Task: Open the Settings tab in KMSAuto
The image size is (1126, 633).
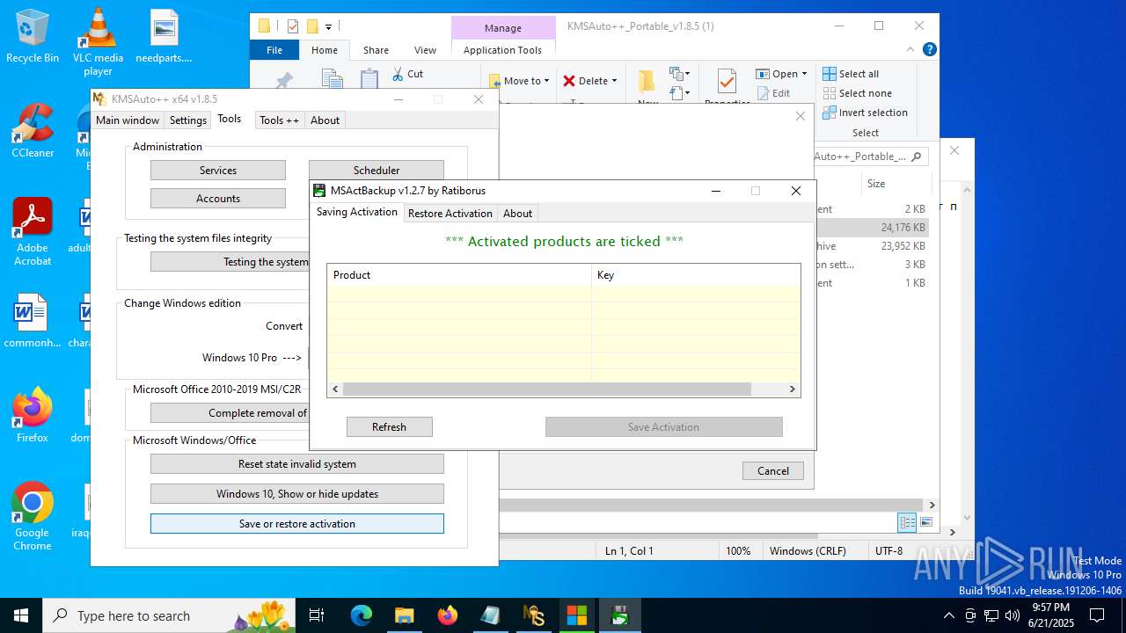Action: (188, 120)
